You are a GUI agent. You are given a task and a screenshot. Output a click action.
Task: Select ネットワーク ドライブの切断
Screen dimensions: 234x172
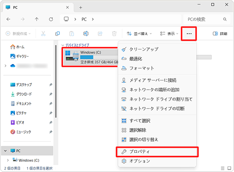(157, 108)
